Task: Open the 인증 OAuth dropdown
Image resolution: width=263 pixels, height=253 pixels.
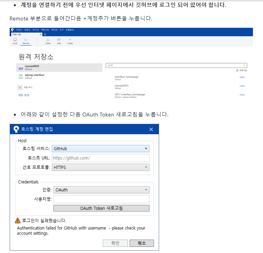Action: click(x=101, y=190)
